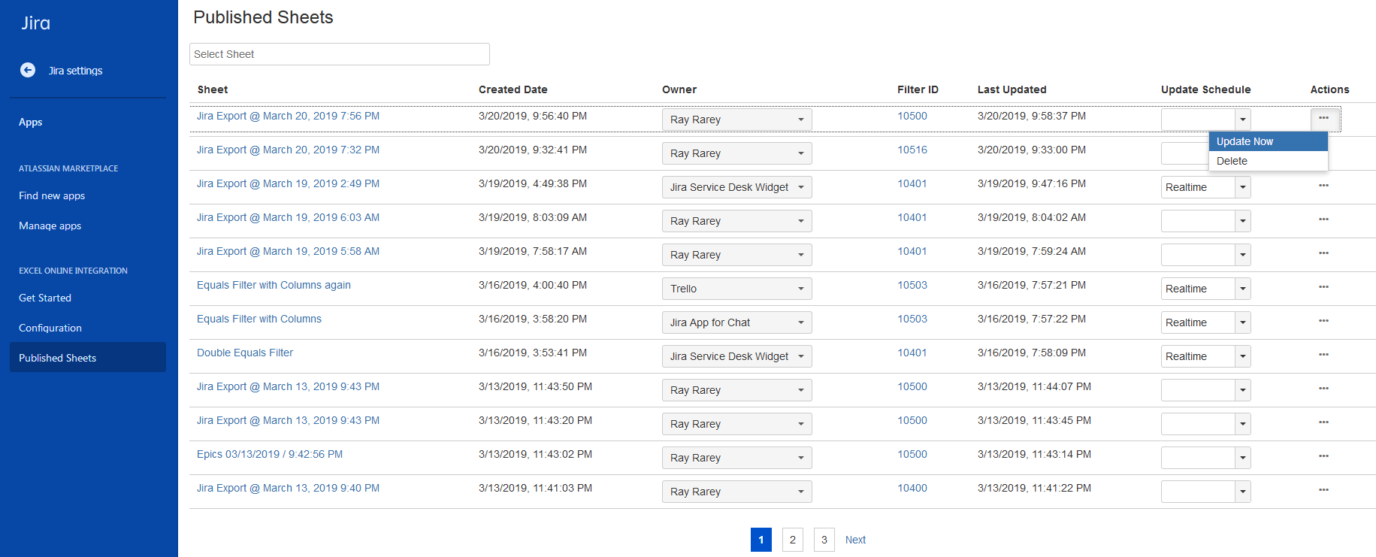Choose Update Now from the actions menu

tap(1244, 141)
